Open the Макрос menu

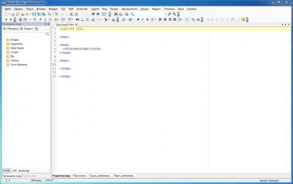coord(156,9)
